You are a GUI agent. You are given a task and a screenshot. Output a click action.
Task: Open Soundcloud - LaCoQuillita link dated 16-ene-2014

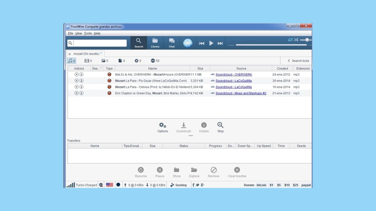click(x=234, y=87)
